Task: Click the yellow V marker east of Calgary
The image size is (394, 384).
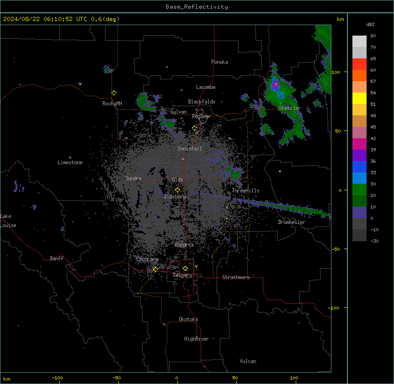Action: pos(196,266)
